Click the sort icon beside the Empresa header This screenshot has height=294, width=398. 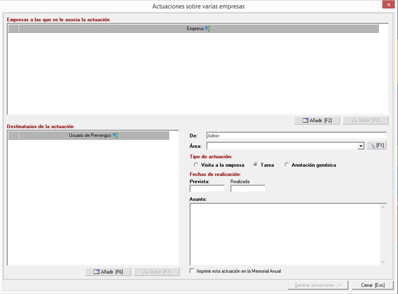click(x=207, y=29)
